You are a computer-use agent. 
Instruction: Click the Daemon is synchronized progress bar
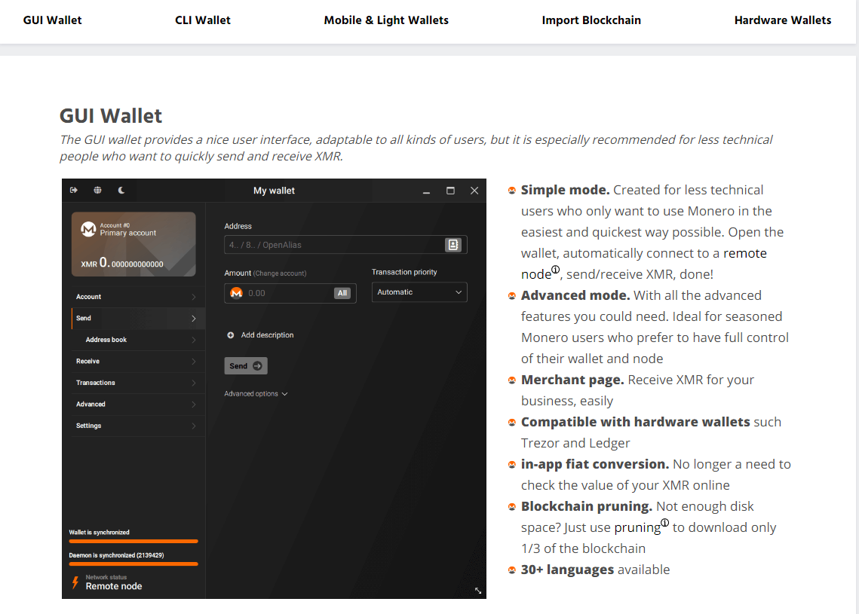(133, 564)
